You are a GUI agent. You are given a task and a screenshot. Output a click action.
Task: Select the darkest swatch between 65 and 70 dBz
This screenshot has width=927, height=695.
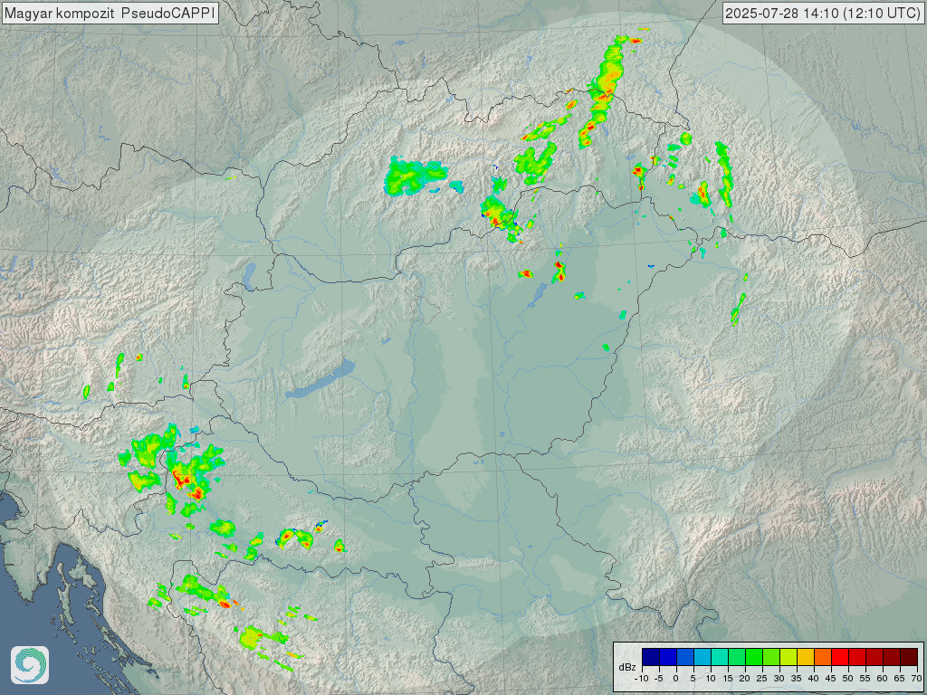click(909, 657)
